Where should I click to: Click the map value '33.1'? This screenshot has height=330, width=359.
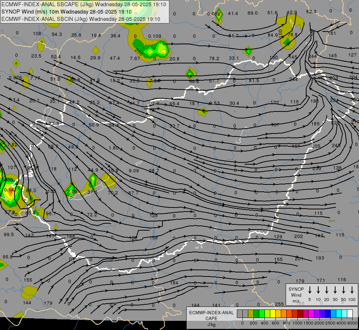[234, 58]
